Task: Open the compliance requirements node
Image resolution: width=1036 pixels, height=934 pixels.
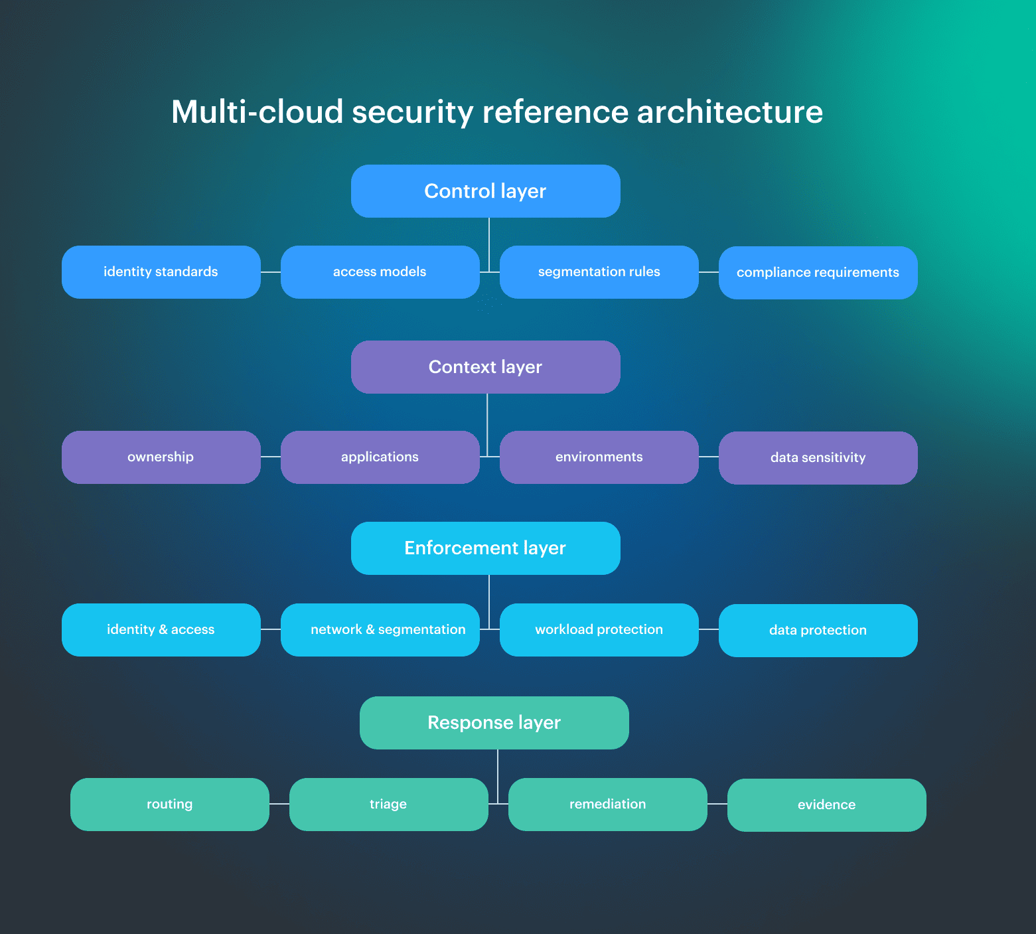Action: pyautogui.click(x=818, y=272)
